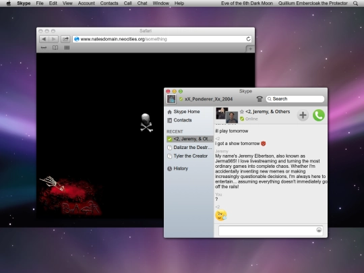Screen dimensions: 364x273
Task: Open the Skype dial pad phone icon
Action: (x=260, y=99)
